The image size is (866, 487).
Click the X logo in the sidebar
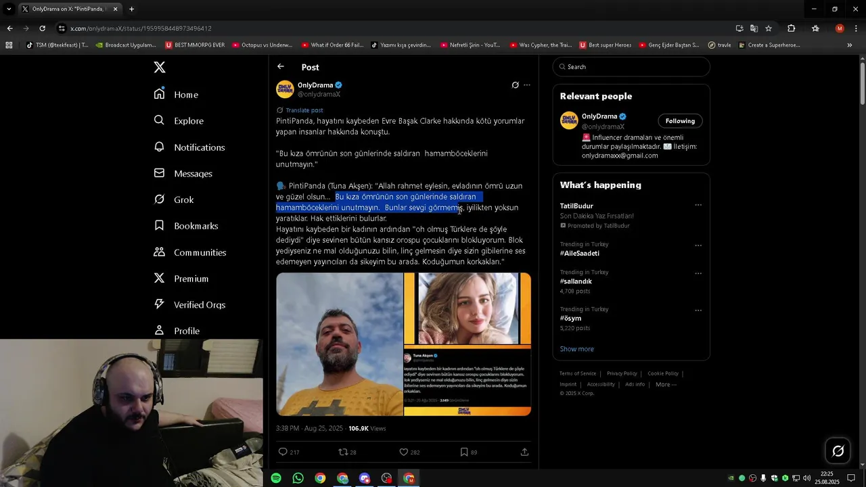pos(160,67)
